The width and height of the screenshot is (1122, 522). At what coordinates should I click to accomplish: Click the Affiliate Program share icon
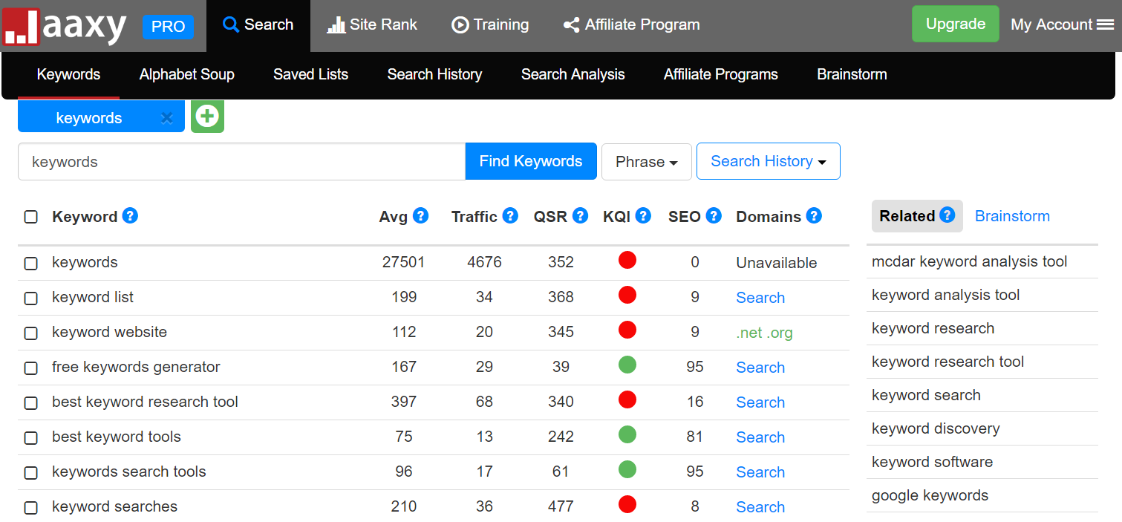572,25
